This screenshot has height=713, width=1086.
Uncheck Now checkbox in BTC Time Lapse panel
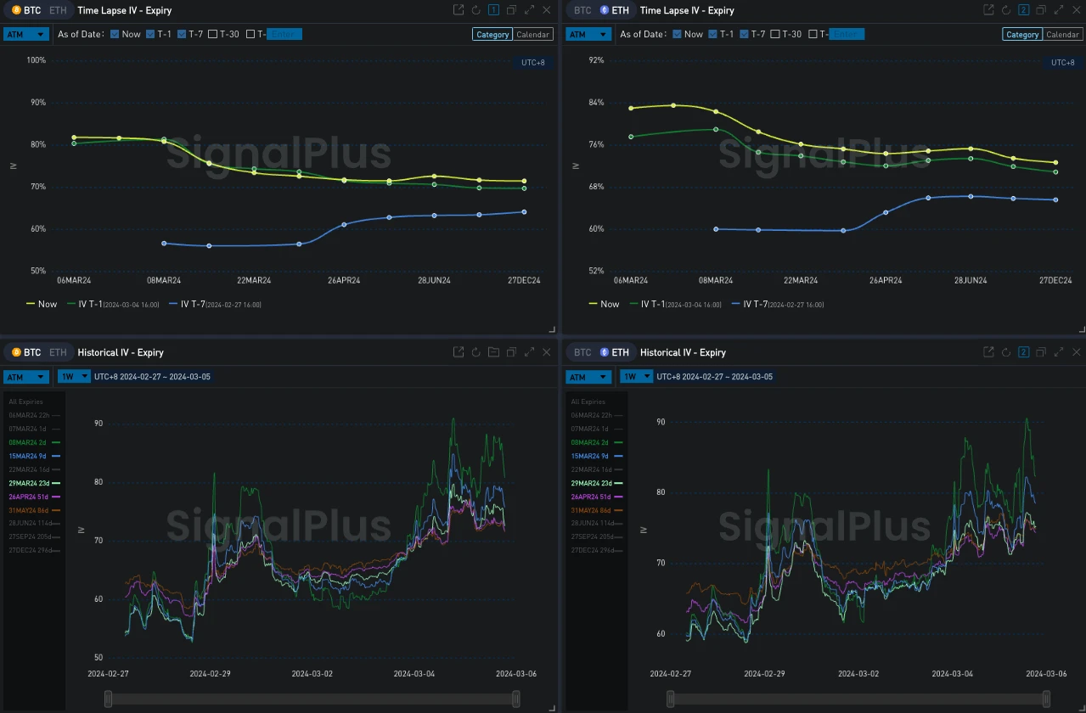pyautogui.click(x=115, y=35)
